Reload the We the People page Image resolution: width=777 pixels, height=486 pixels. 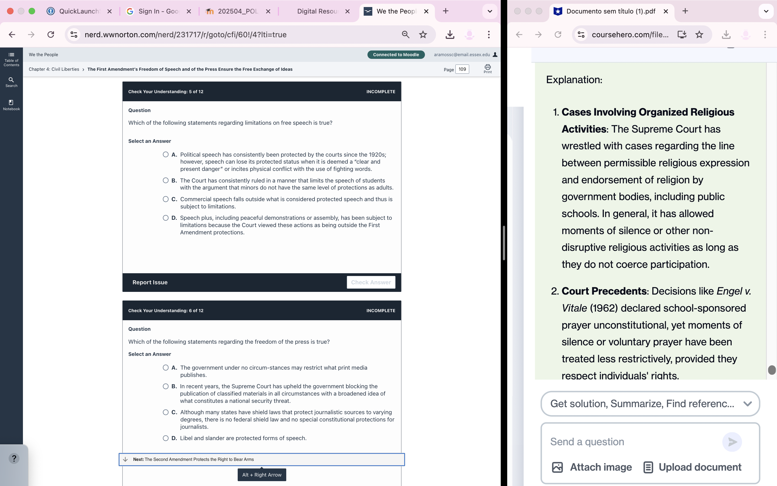tap(51, 34)
